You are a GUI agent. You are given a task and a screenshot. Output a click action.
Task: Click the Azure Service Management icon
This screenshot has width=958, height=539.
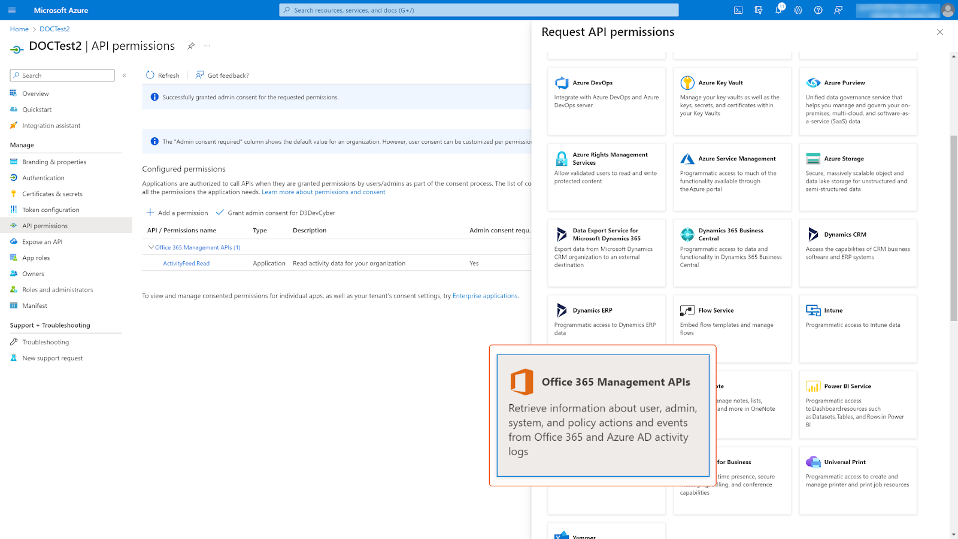point(687,159)
